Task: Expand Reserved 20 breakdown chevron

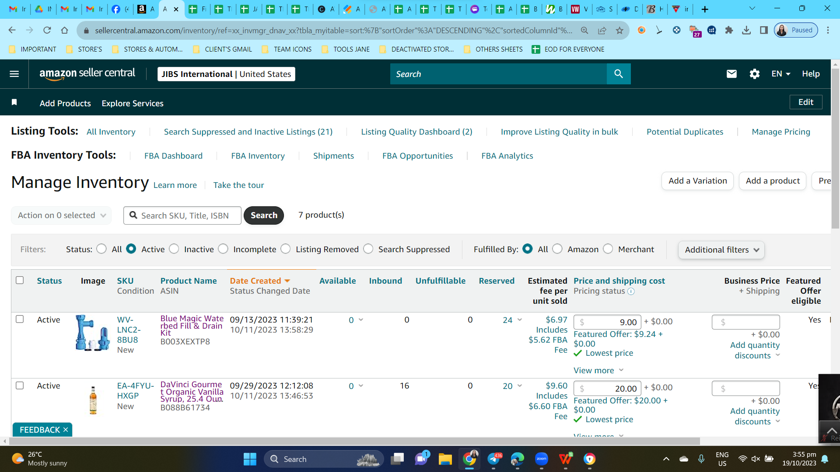Action: (x=520, y=386)
